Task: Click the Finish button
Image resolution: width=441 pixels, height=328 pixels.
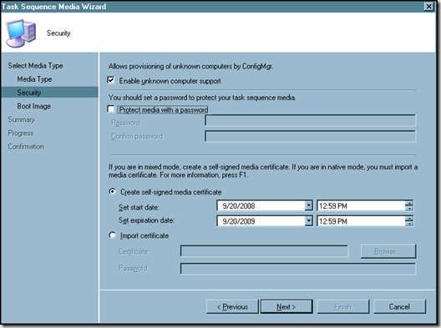Action: tap(342, 306)
